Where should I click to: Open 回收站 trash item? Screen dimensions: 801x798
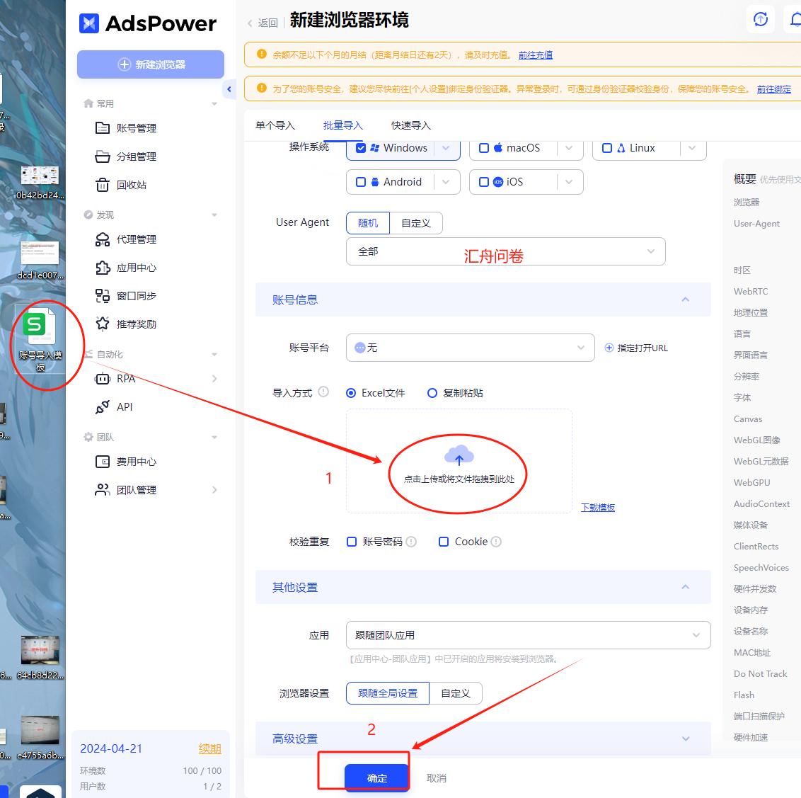coord(121,185)
